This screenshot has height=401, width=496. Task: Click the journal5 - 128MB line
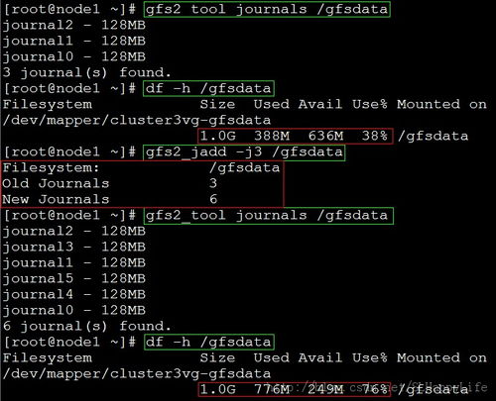74,278
